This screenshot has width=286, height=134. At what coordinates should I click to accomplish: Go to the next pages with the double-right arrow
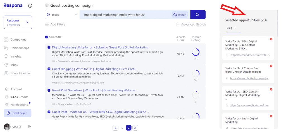click(135, 128)
